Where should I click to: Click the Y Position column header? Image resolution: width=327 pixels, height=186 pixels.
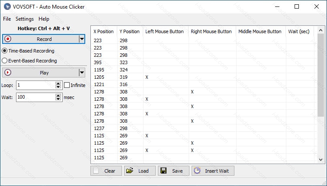point(130,31)
